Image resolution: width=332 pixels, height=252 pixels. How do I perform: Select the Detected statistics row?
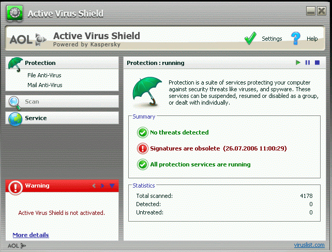pyautogui.click(x=224, y=204)
